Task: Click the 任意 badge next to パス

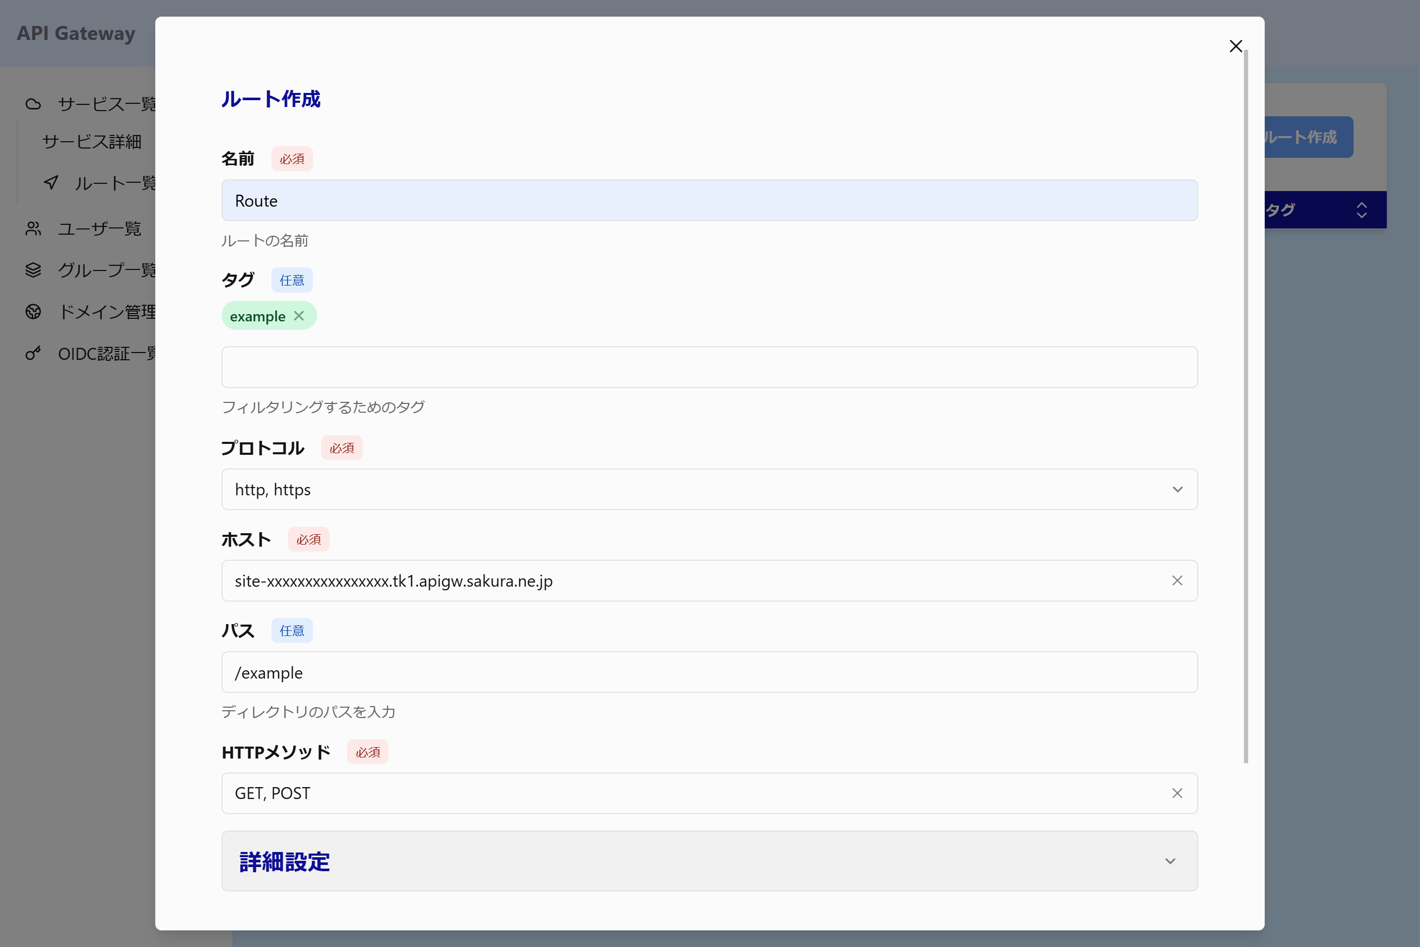Action: point(292,630)
